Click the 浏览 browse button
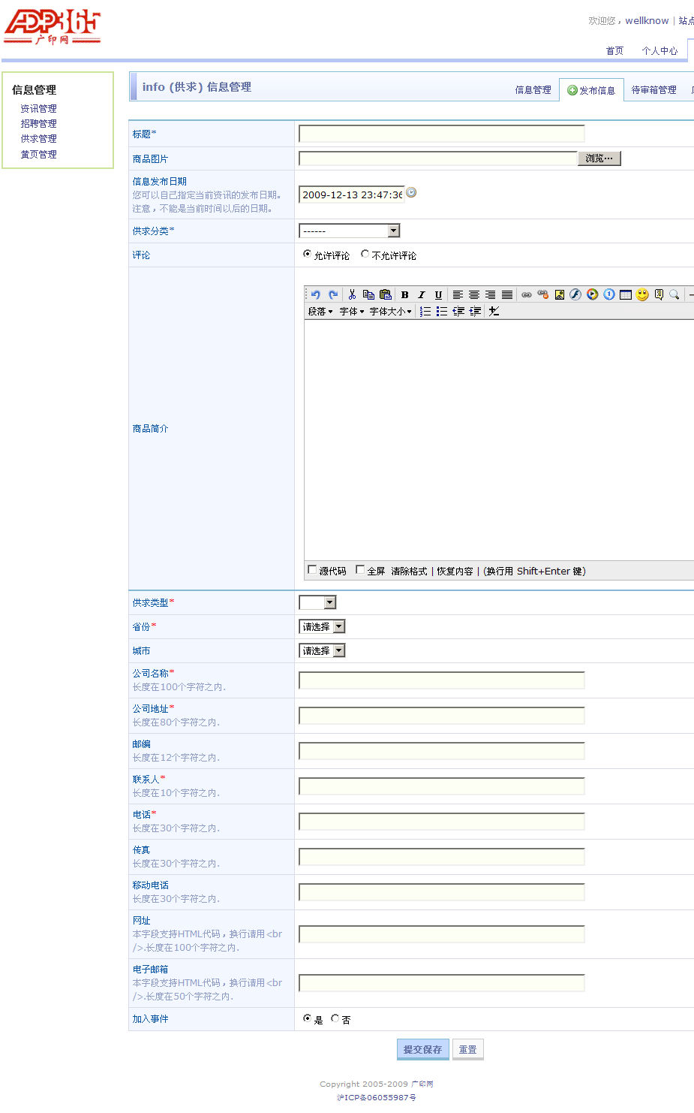The height and width of the screenshot is (1113, 694). pos(599,158)
